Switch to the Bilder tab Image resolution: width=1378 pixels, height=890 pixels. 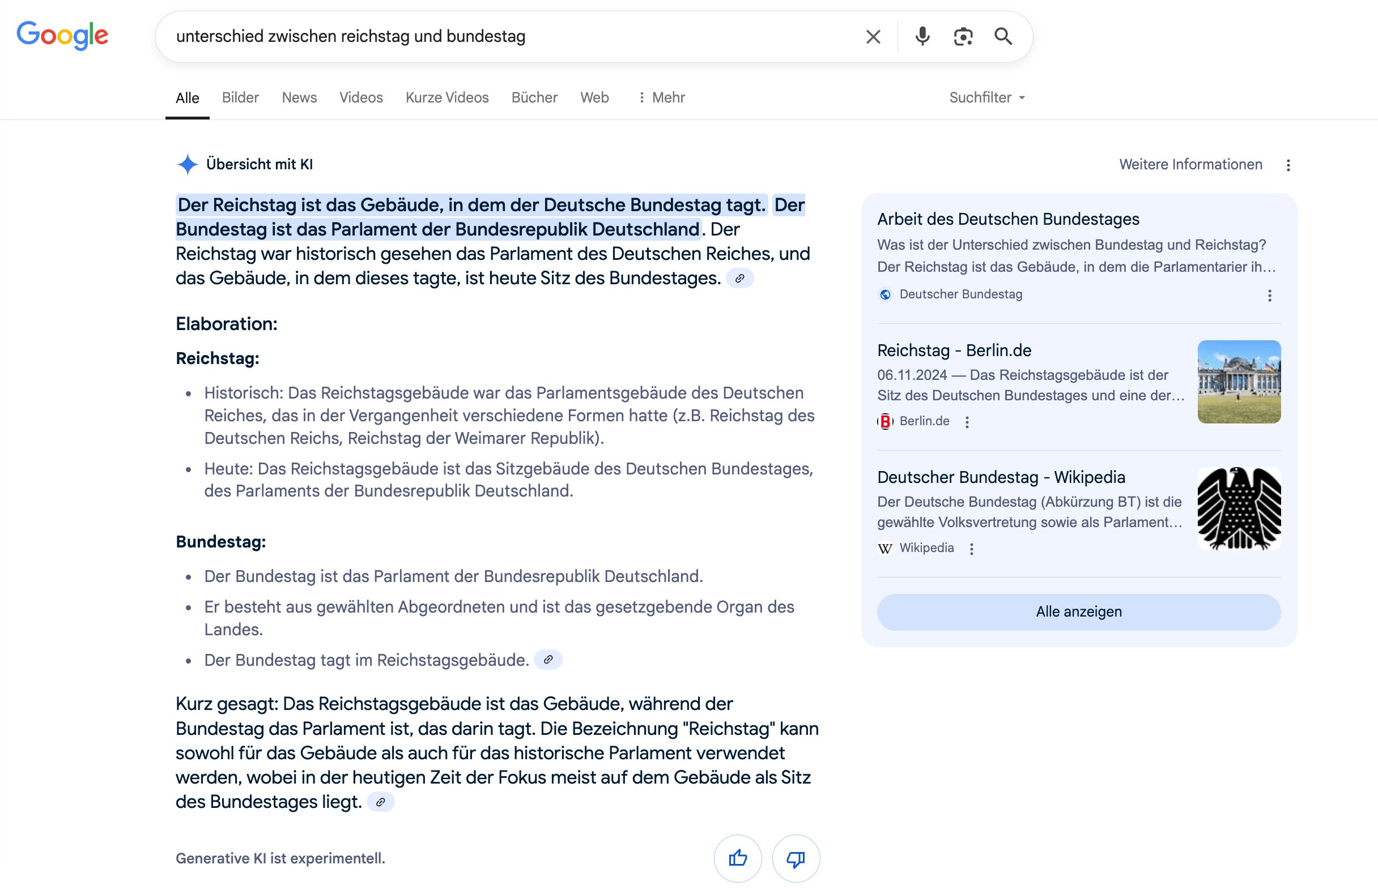coord(240,98)
